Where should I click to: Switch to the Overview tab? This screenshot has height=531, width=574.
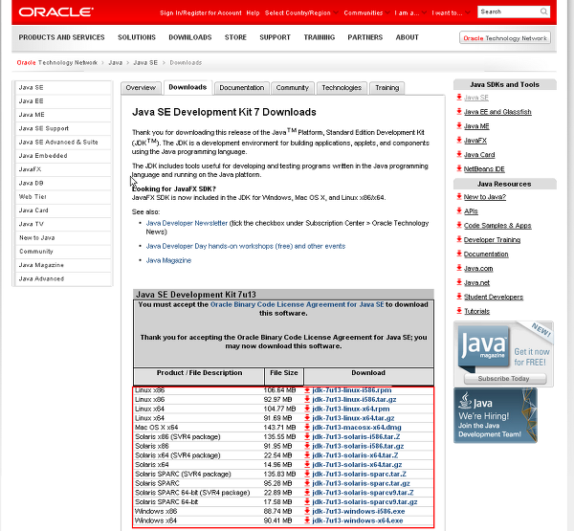(141, 88)
